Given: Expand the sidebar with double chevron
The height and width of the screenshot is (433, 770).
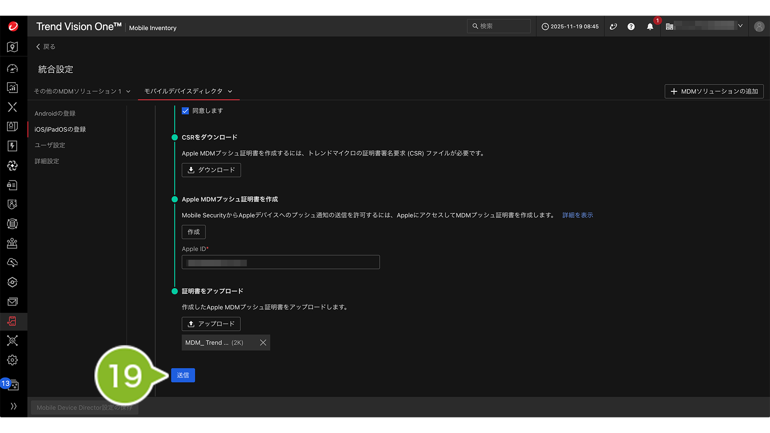Looking at the screenshot, I should click(x=13, y=406).
